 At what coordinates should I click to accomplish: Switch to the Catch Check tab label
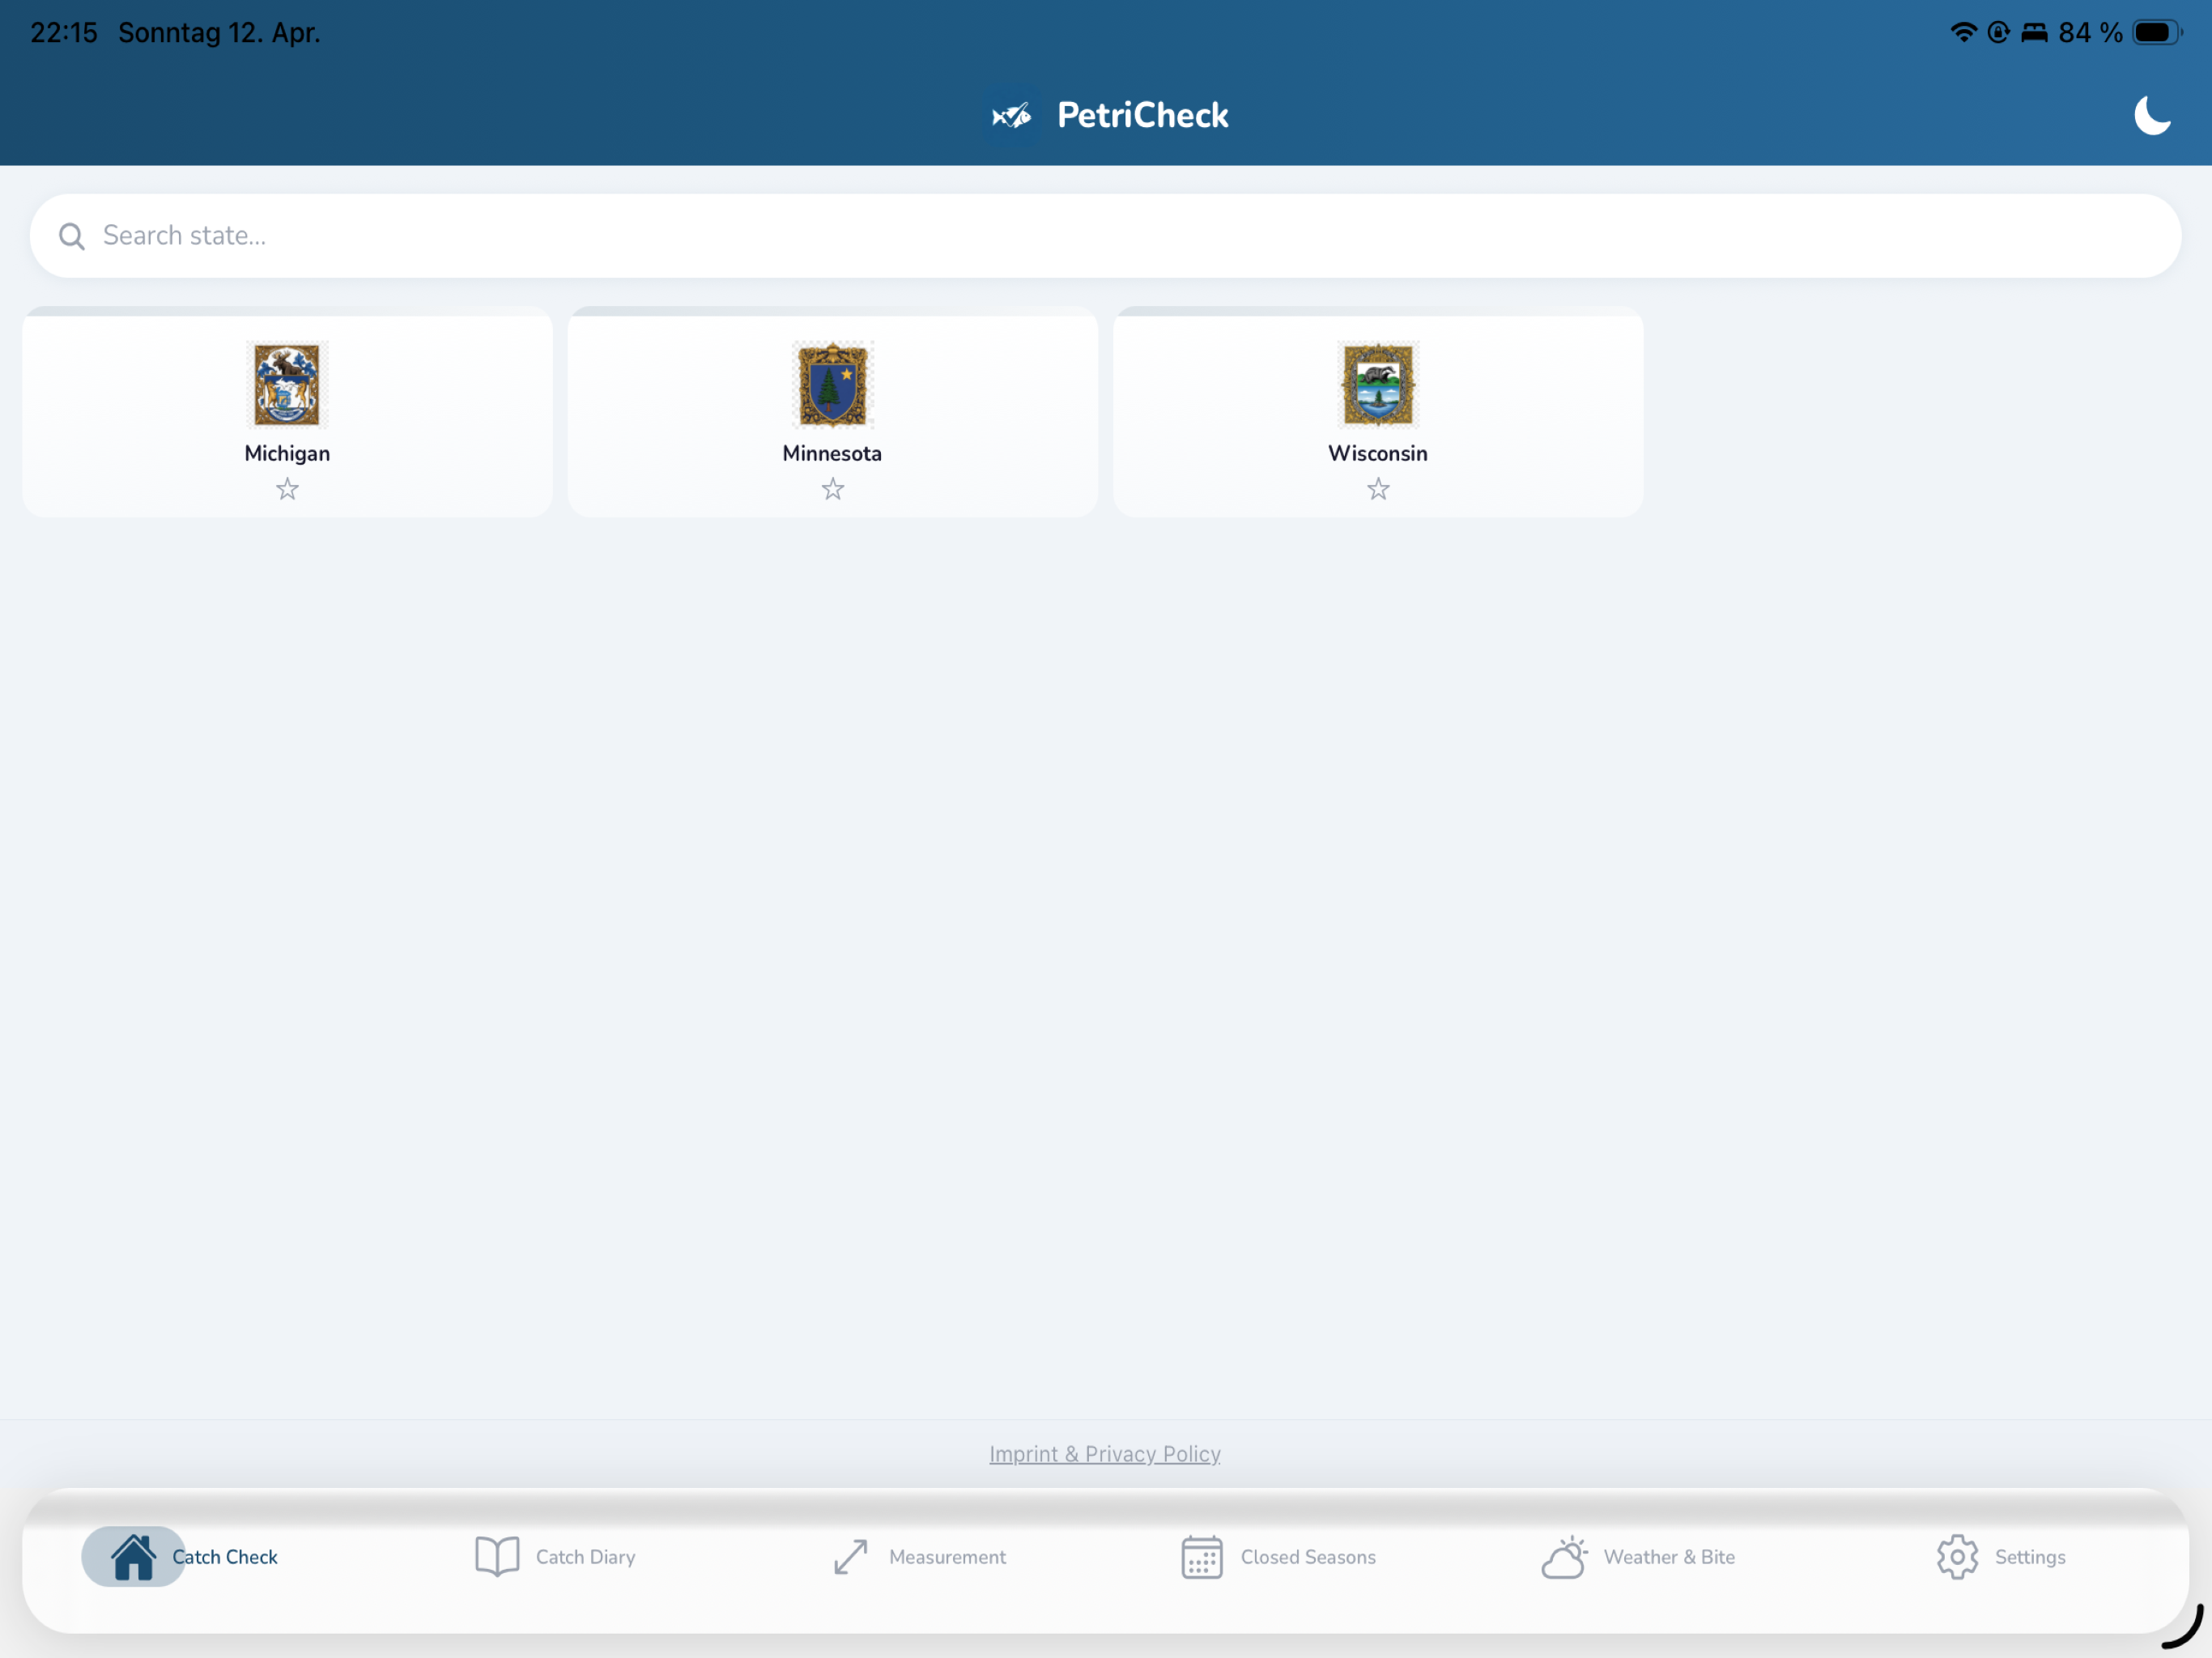[225, 1557]
